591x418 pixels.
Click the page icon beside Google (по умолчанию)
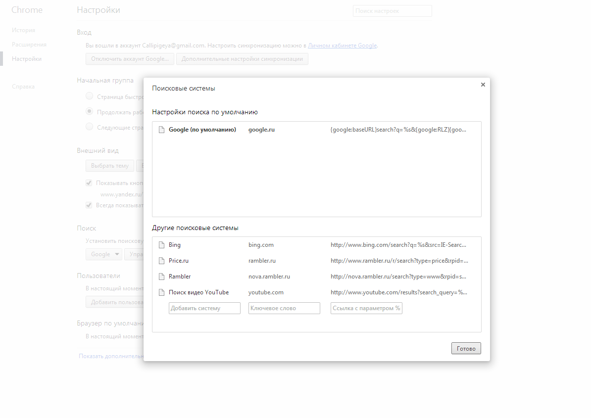[162, 130]
